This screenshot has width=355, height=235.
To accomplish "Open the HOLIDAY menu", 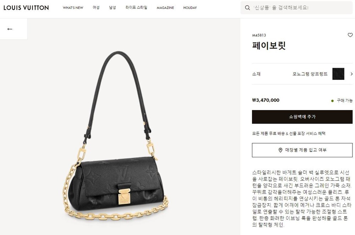I will coord(190,8).
